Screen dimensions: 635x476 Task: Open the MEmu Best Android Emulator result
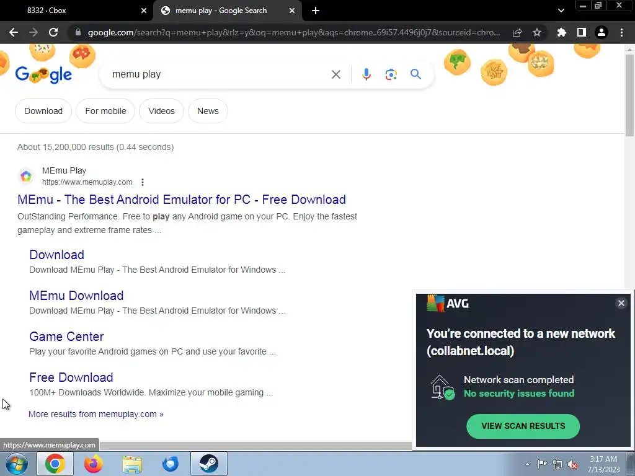(182, 200)
